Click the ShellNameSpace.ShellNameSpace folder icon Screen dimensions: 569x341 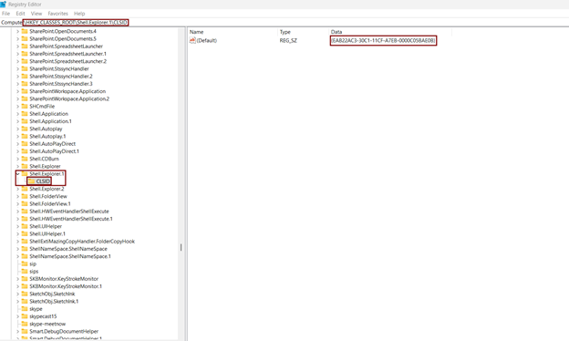[x=25, y=249]
